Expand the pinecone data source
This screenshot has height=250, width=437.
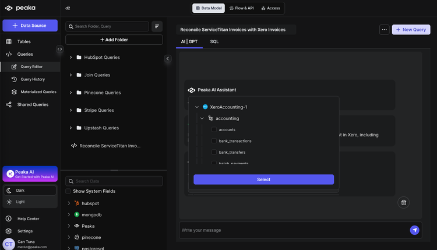point(69,237)
